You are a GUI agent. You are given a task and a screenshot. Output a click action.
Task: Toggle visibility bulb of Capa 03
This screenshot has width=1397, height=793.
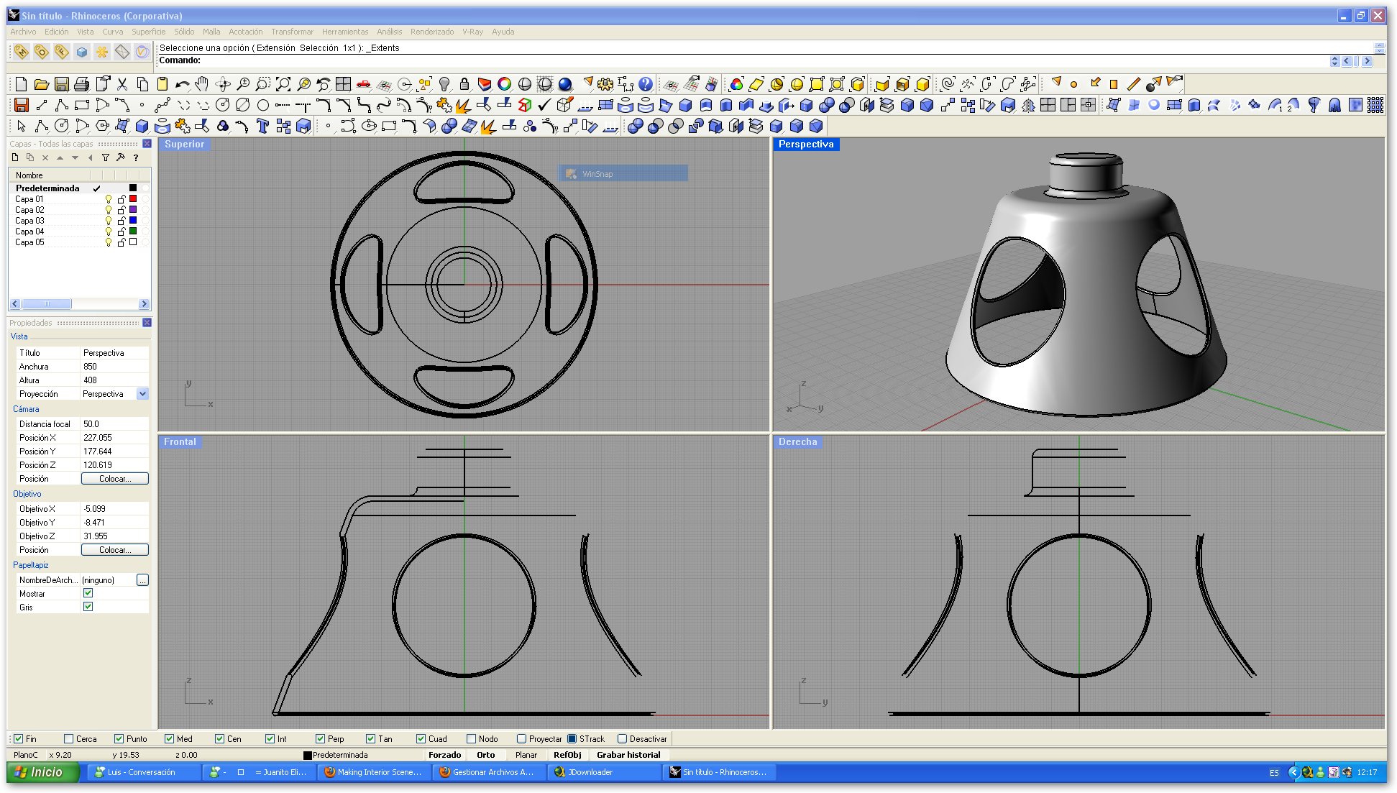click(109, 221)
